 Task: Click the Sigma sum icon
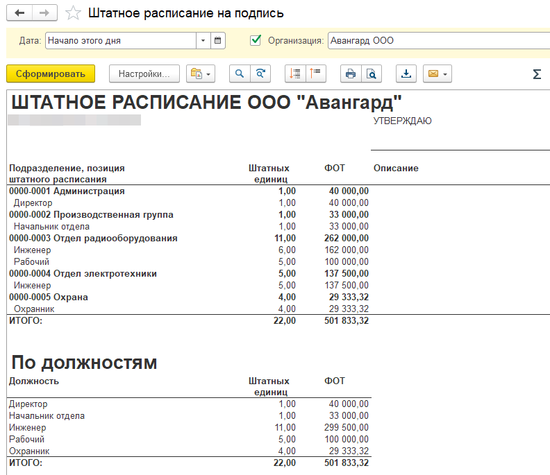coord(537,74)
